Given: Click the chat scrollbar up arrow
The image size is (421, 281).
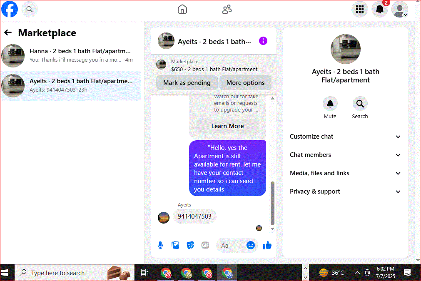Looking at the screenshot, I should (x=272, y=99).
